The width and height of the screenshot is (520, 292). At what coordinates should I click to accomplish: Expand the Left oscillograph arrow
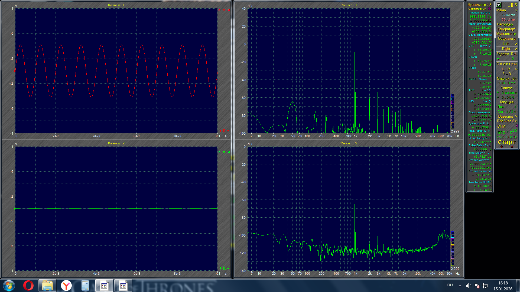516,44
